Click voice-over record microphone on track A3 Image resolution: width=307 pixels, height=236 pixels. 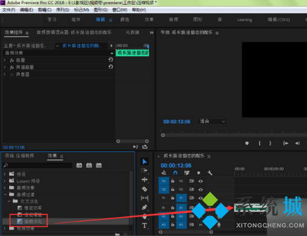219,225
